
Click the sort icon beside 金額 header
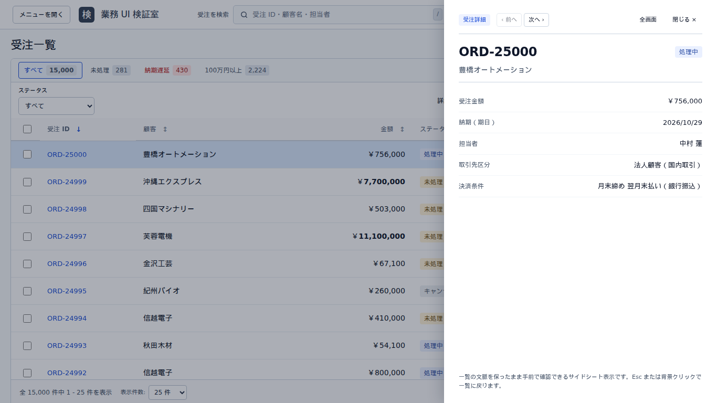click(x=402, y=129)
